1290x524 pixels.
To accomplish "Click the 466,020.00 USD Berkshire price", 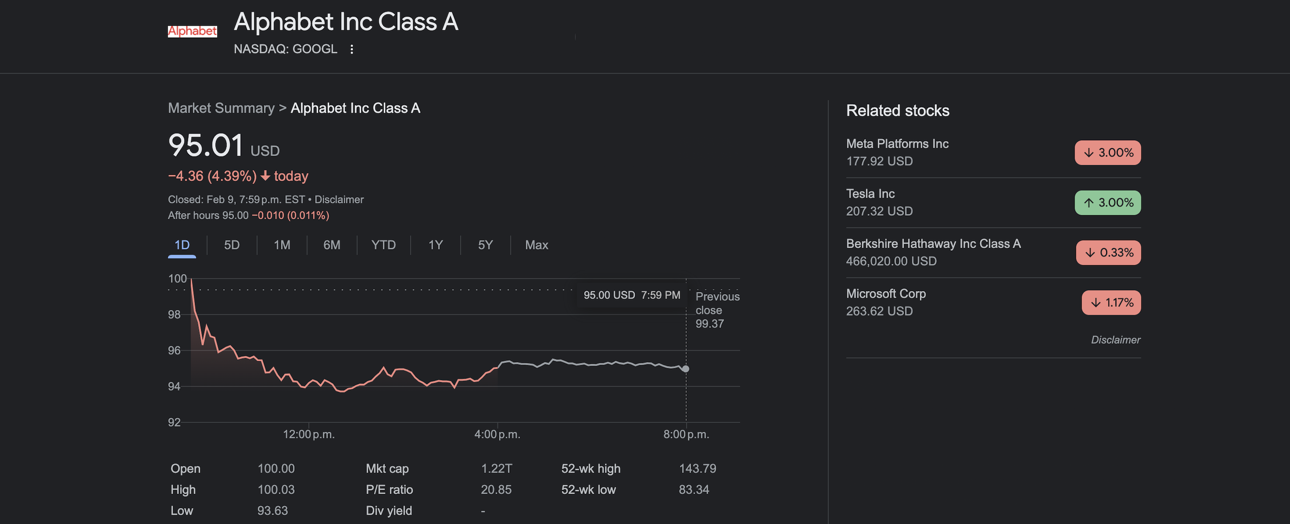I will click(x=891, y=261).
